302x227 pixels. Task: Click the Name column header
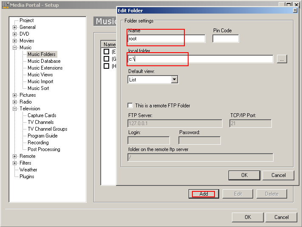tap(109, 45)
